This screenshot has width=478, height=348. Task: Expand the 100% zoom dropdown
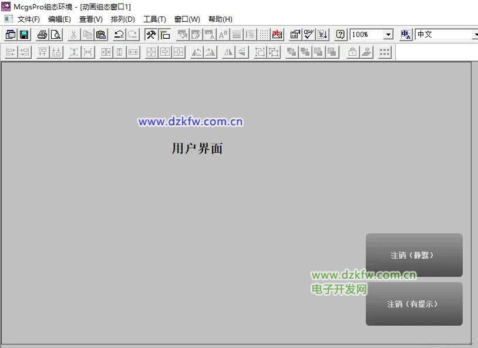[x=388, y=35]
